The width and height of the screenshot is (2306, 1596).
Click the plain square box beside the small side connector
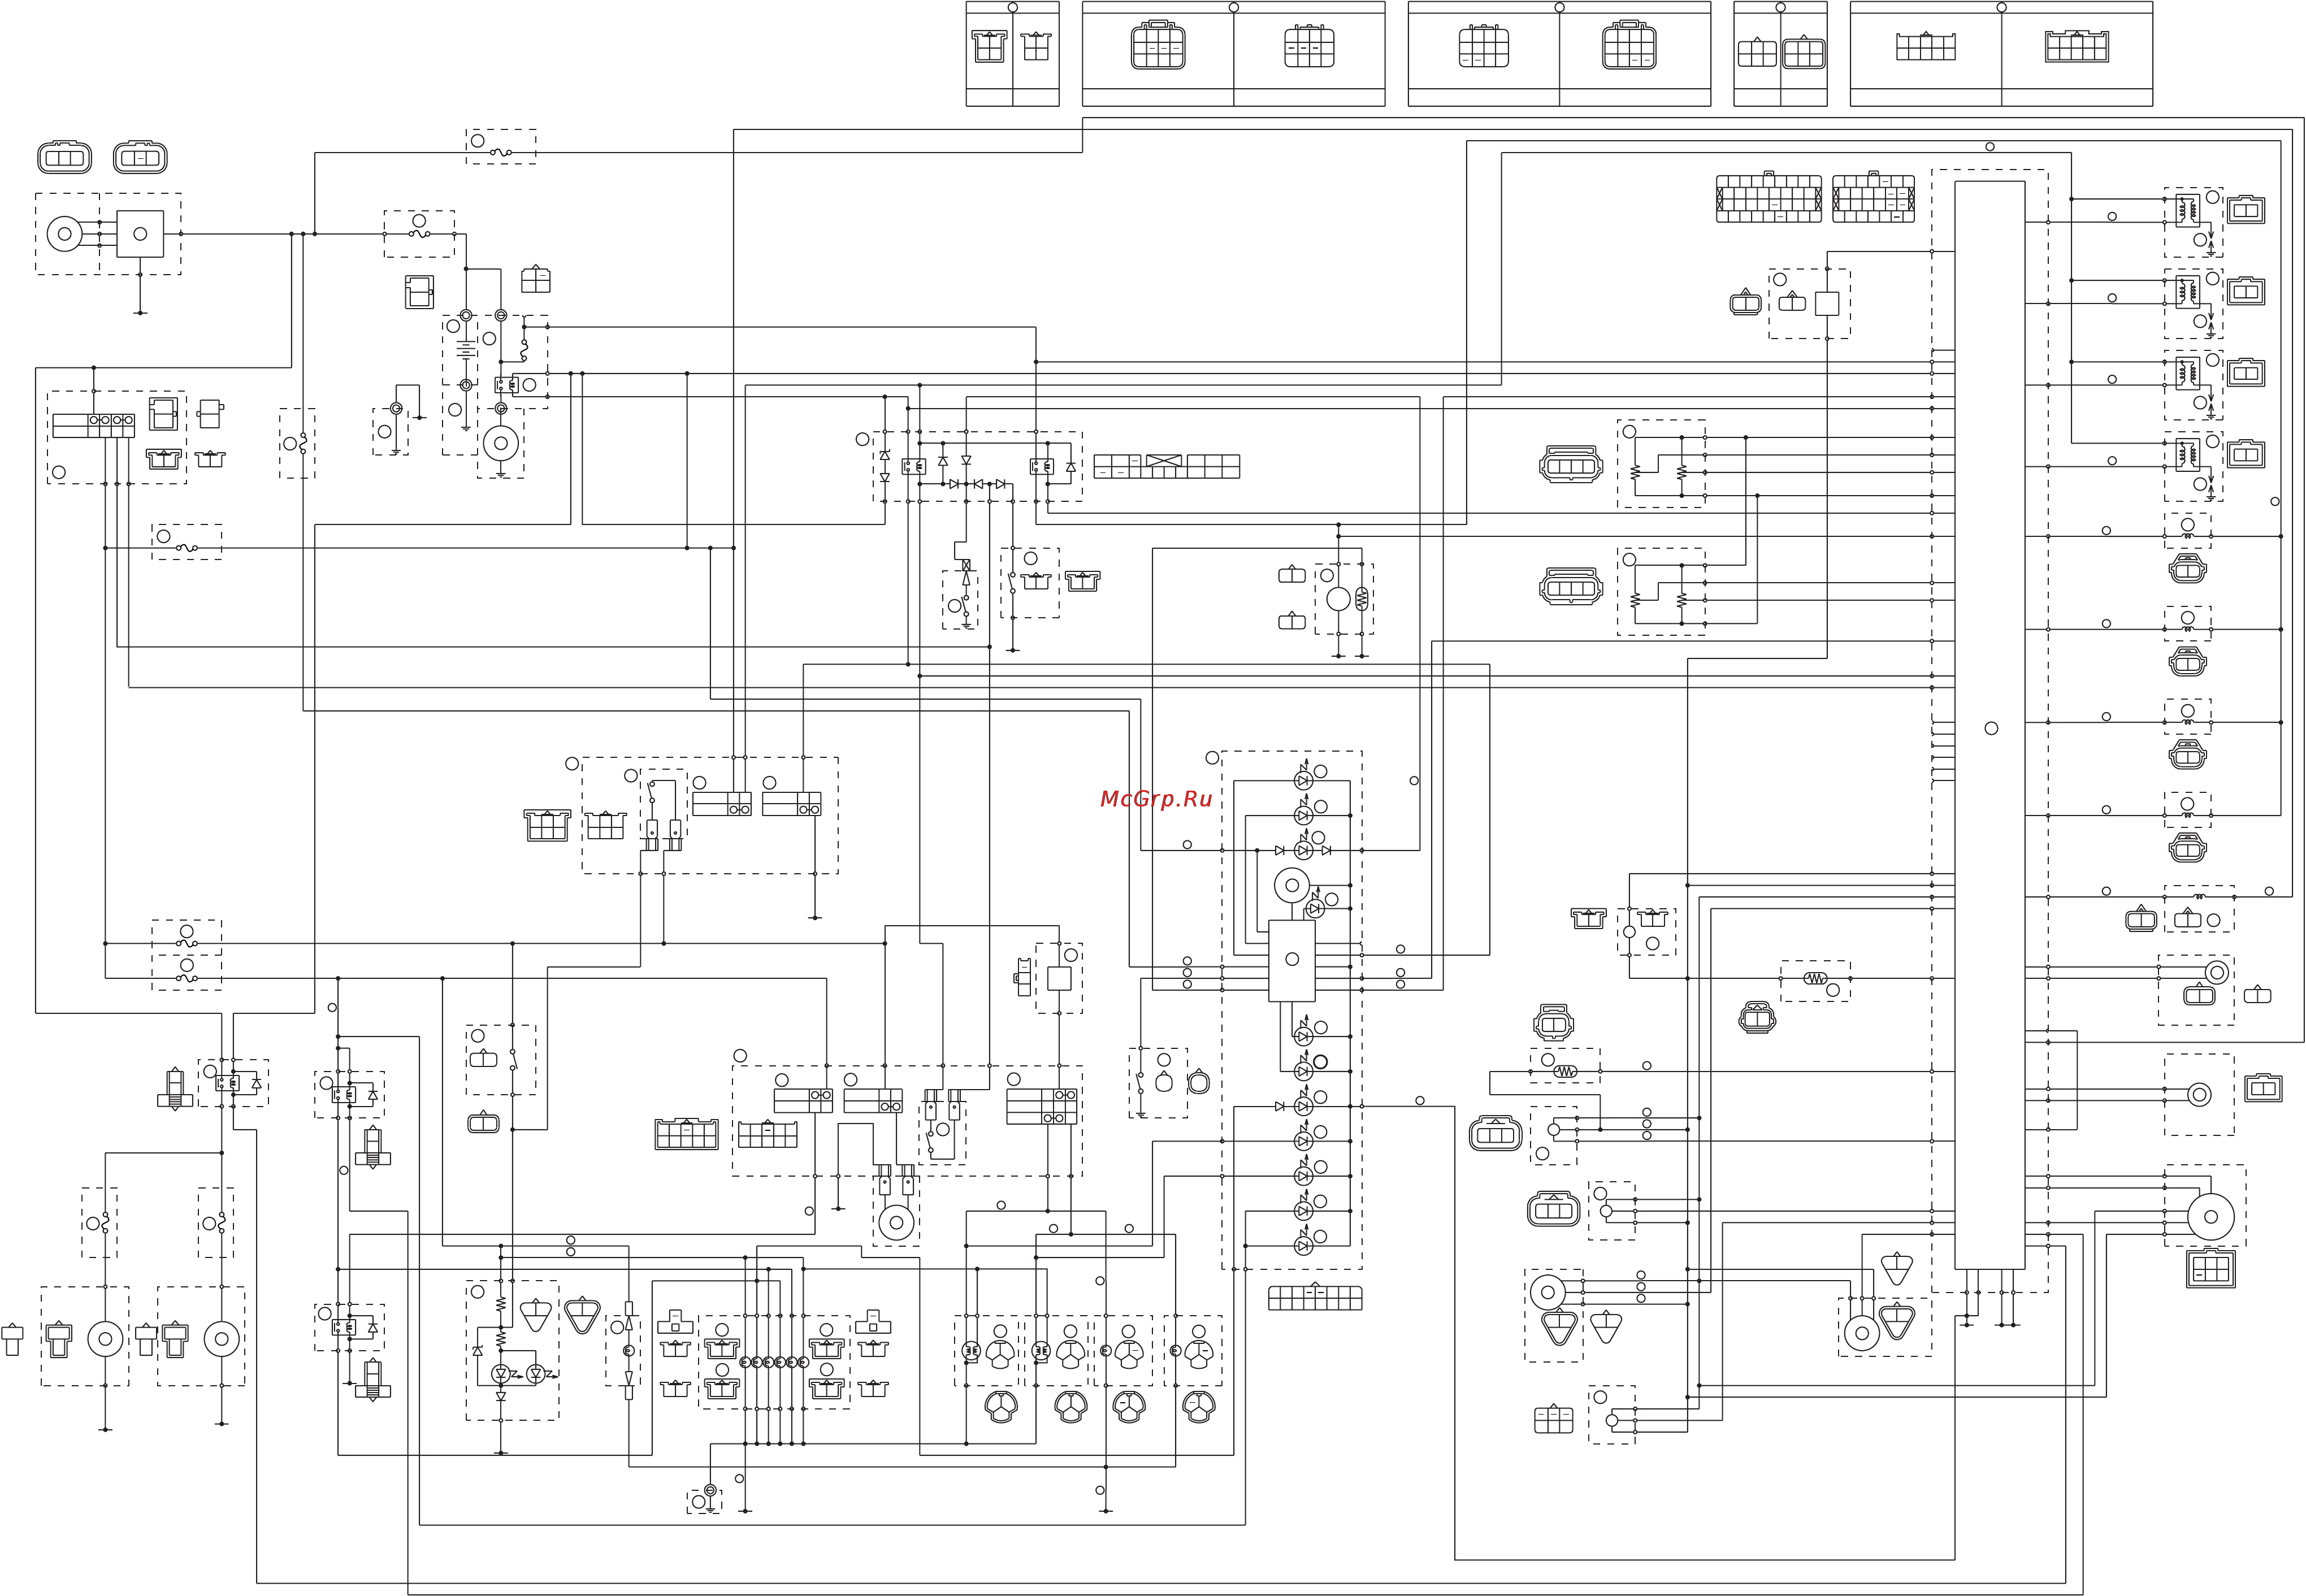1059,978
